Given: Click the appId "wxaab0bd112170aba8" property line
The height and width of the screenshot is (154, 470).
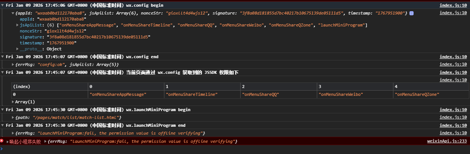Looking at the screenshot, I should [x=53, y=19].
